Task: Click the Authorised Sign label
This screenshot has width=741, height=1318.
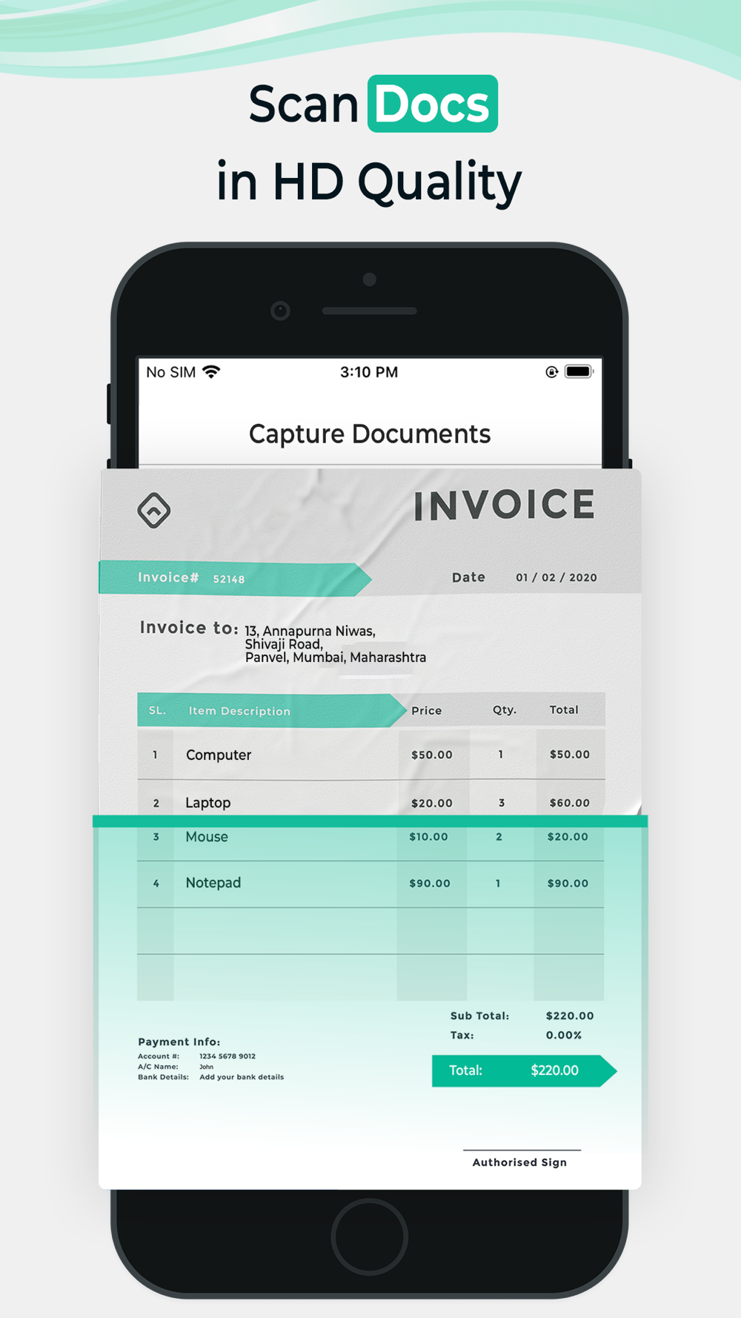Action: pos(519,1162)
